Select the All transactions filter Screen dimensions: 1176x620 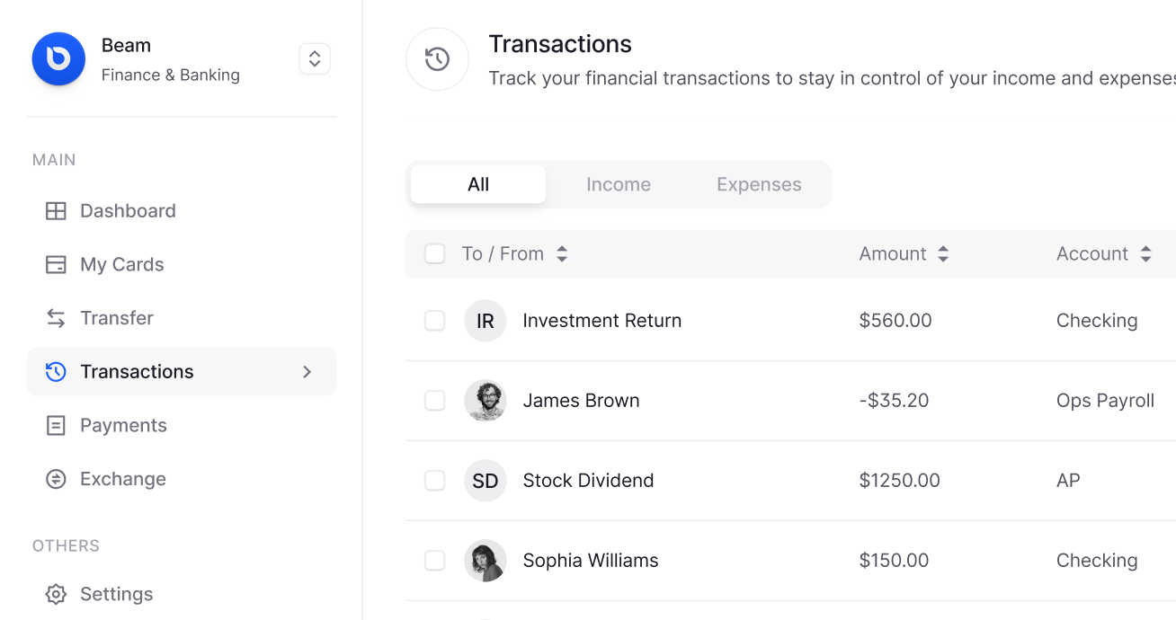(477, 183)
